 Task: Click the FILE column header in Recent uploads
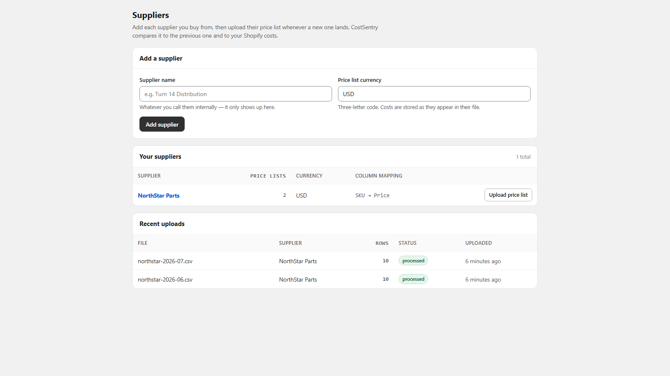coord(142,243)
